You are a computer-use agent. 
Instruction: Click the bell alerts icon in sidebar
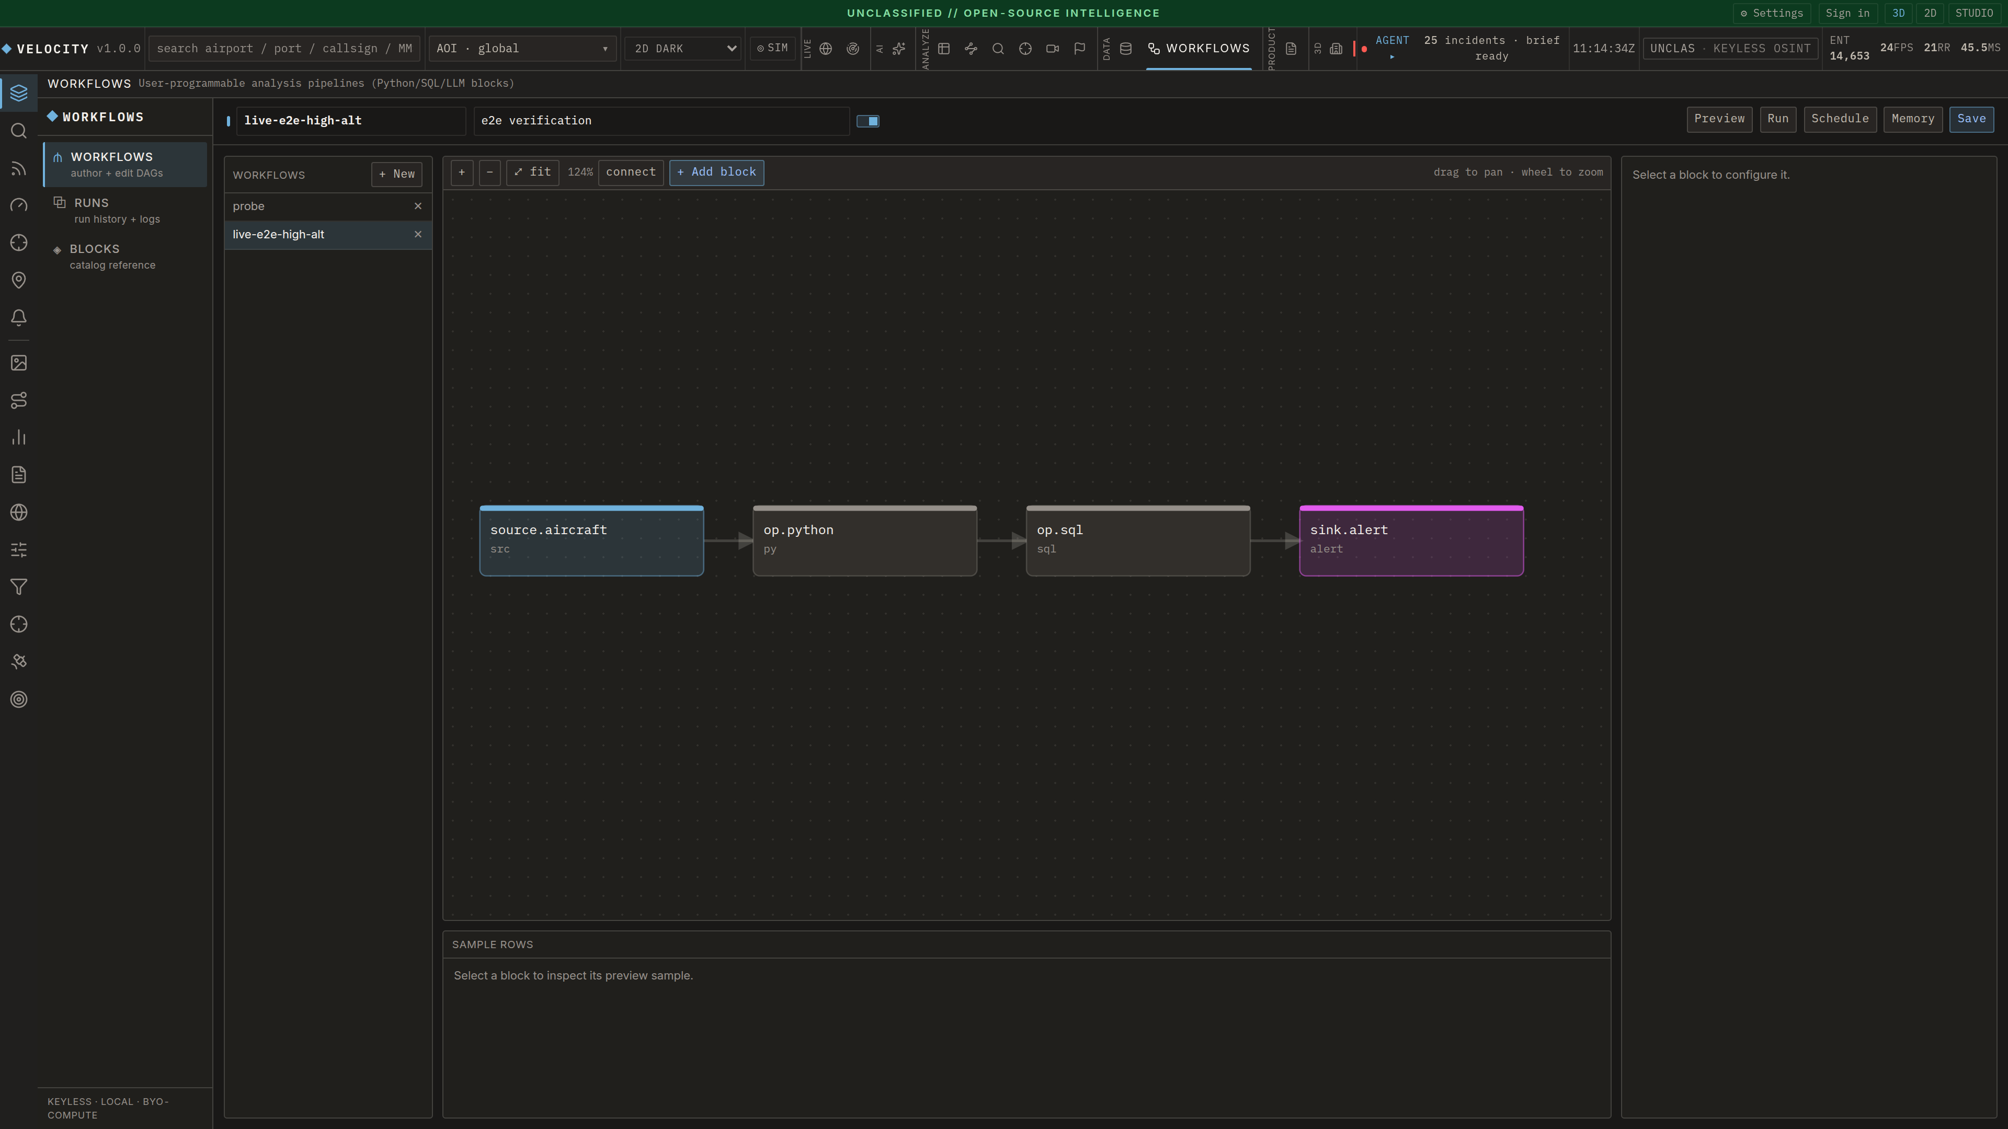point(19,317)
